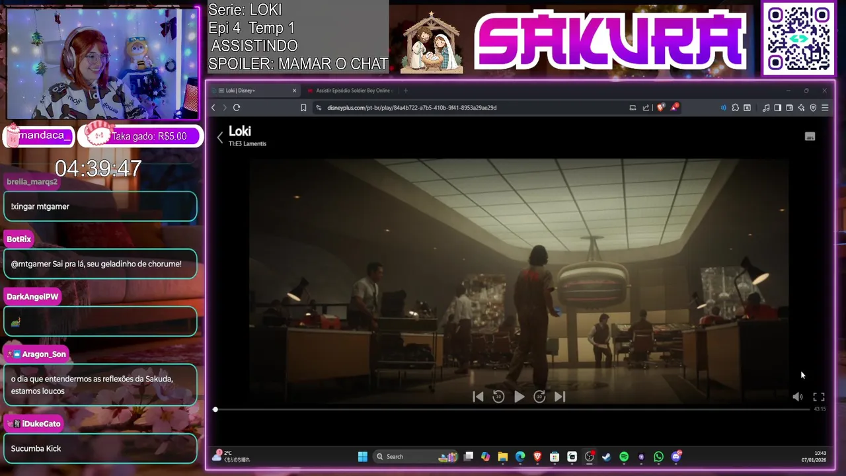Open the weather widget showing 2°C
846x476 pixels.
[x=231, y=456]
